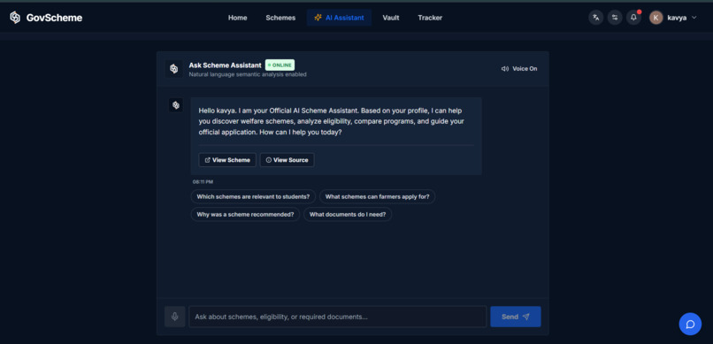Click the Send button
Viewport: 713px width, 344px height.
tap(516, 317)
